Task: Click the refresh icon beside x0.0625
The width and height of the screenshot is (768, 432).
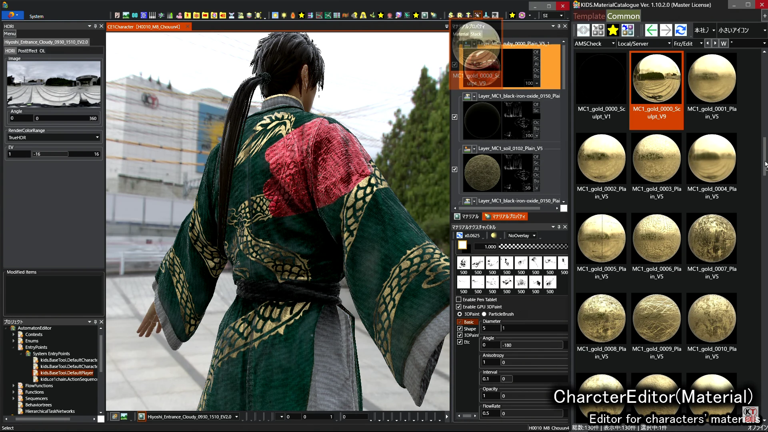Action: click(460, 236)
